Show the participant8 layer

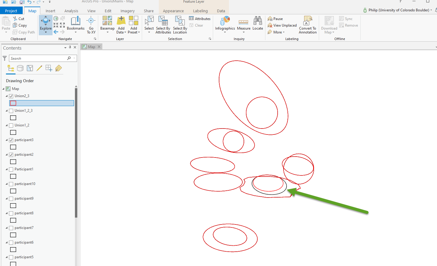11,213
